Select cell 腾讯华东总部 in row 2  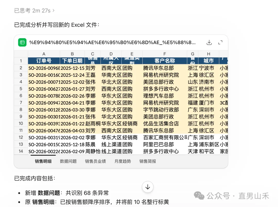pyautogui.click(x=165, y=68)
